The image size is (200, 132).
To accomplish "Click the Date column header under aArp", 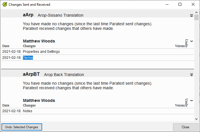I will (x=6, y=46).
